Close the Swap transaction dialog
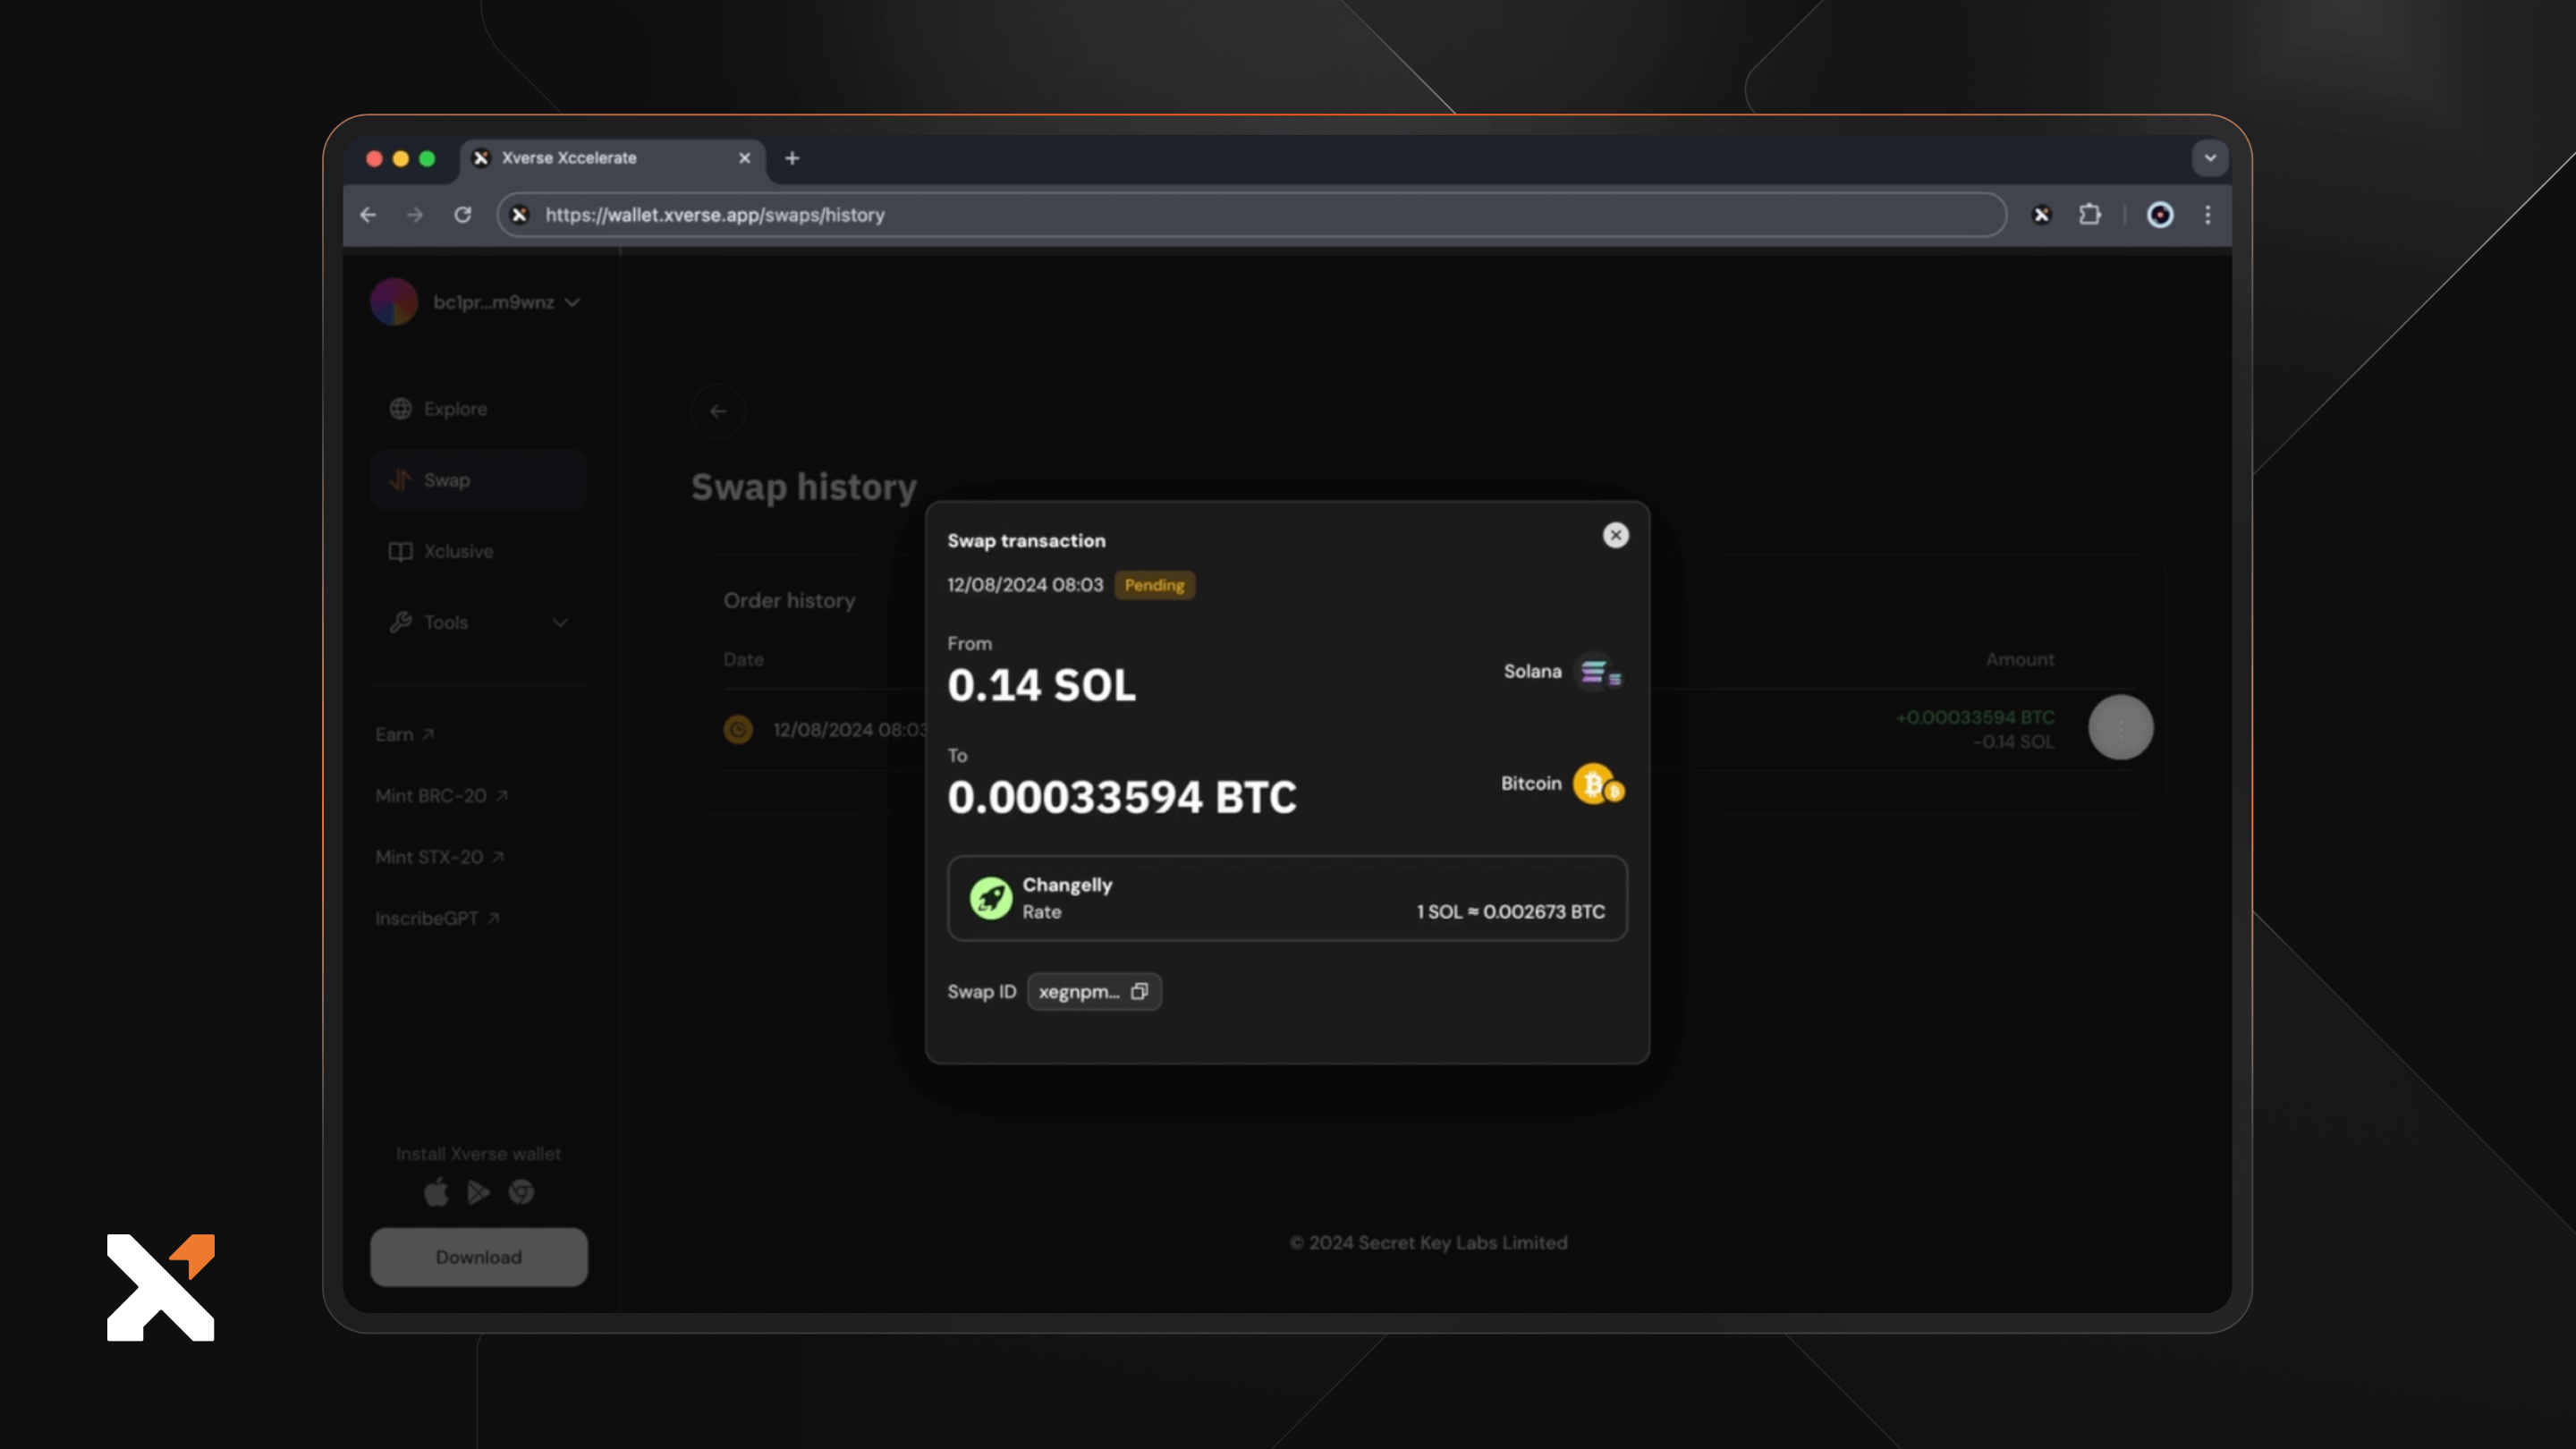 point(1615,535)
